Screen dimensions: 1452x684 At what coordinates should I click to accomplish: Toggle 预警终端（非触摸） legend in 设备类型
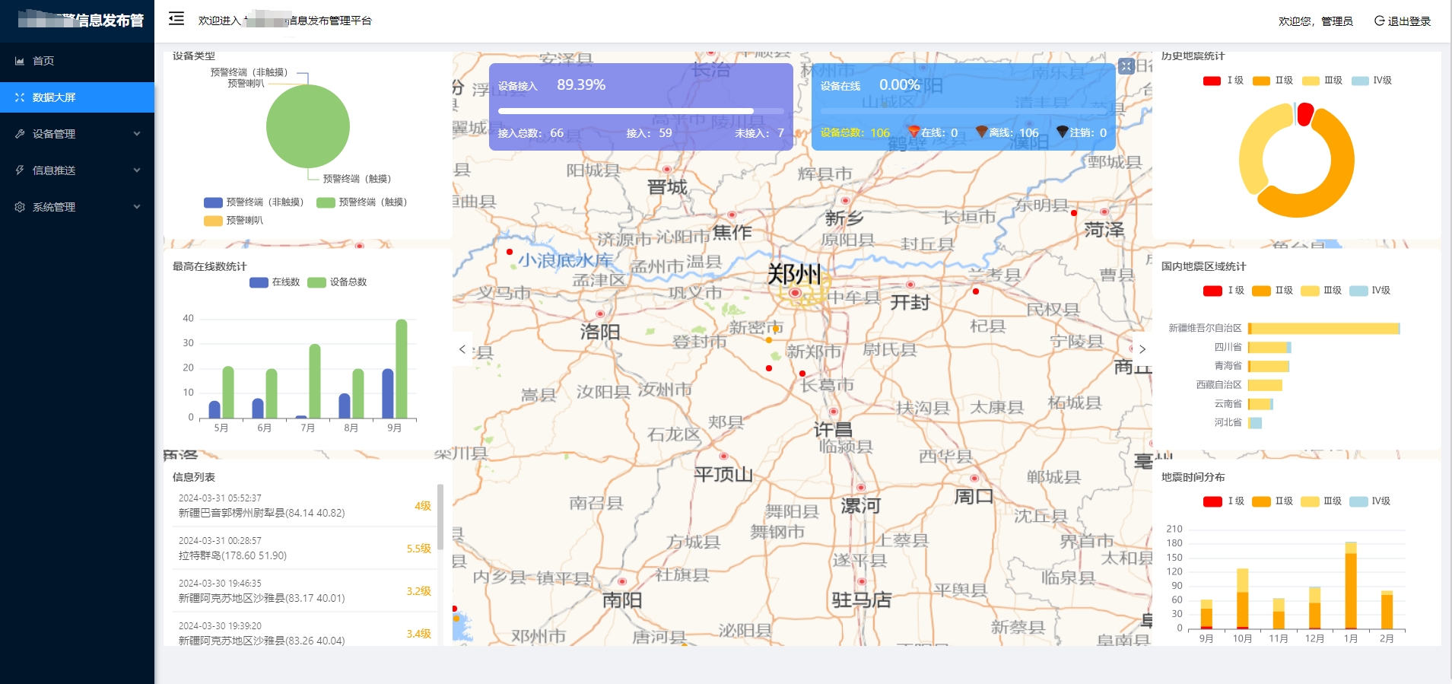tap(253, 202)
